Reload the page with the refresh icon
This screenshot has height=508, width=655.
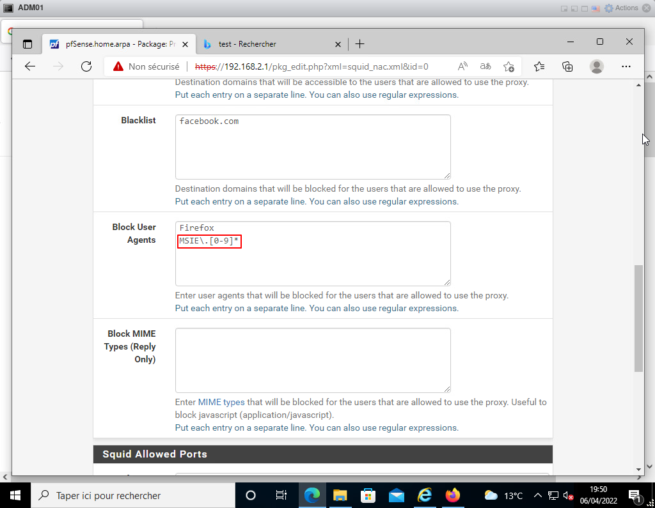pyautogui.click(x=86, y=66)
